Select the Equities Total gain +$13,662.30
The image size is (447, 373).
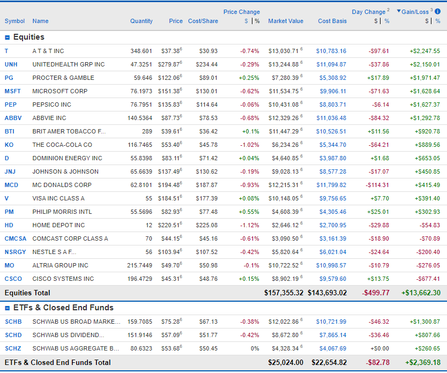click(421, 293)
